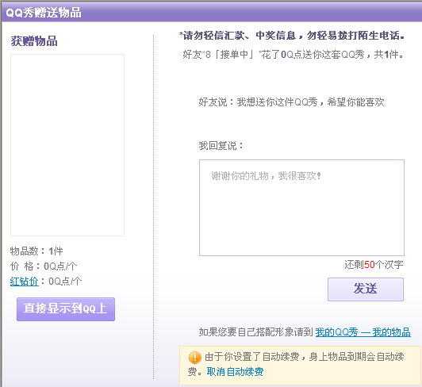Image resolution: width=422 pixels, height=387 pixels.
Task: Click the orange warning icon in notice
Action: (195, 358)
